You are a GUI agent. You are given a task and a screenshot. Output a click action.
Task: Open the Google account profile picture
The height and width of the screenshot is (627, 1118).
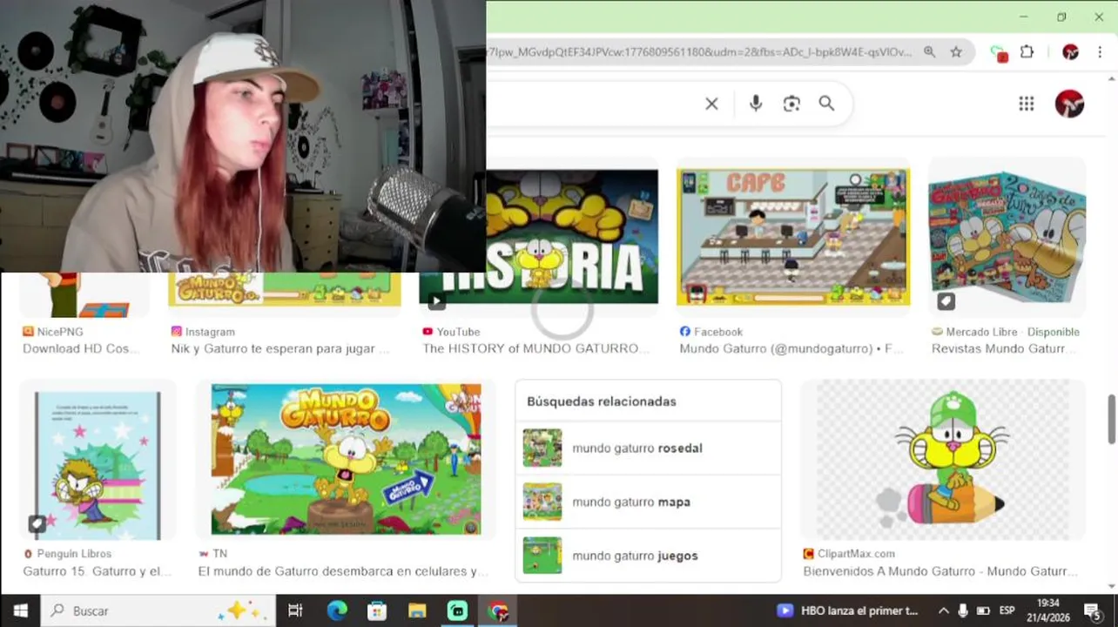tap(1069, 104)
